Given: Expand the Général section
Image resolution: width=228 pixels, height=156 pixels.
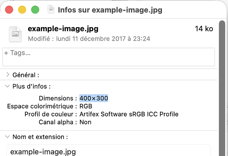Looking at the screenshot, I should (x=8, y=75).
